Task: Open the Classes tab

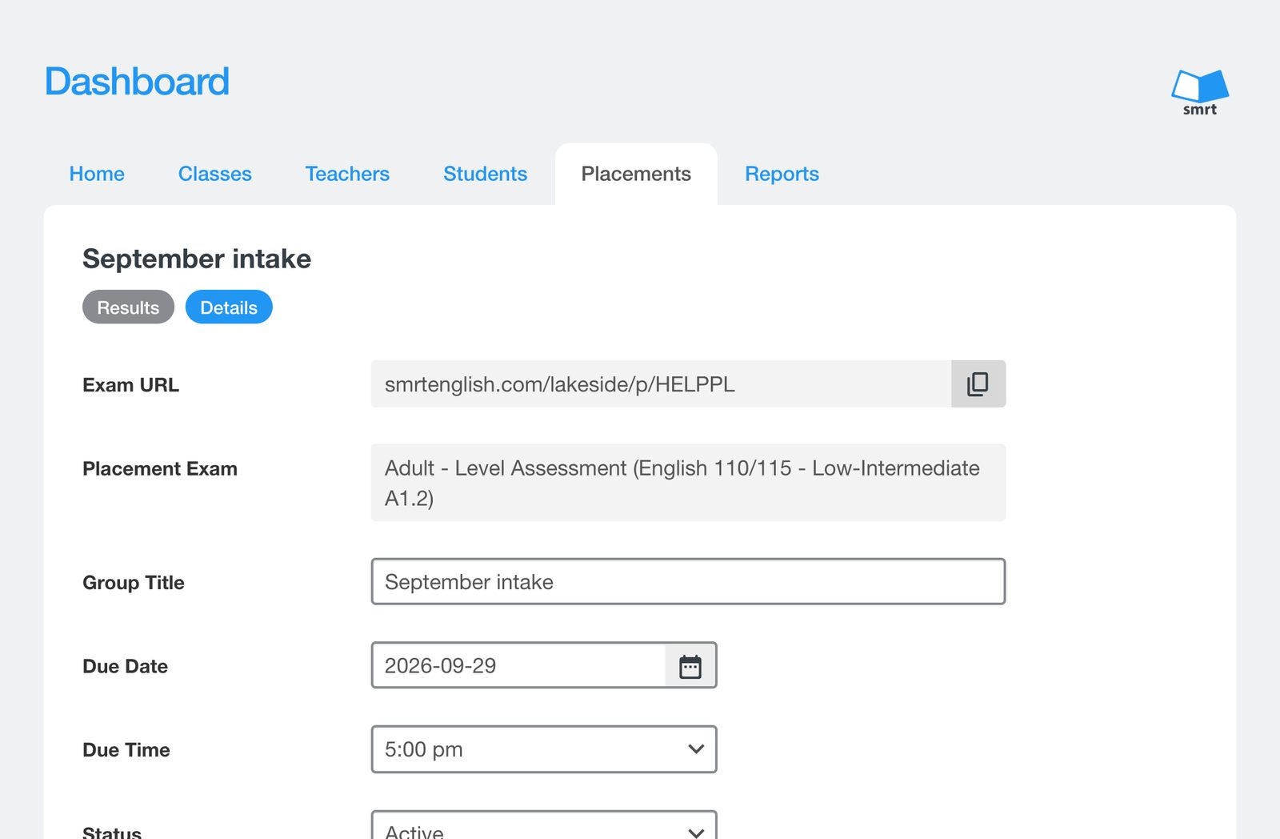Action: (x=214, y=174)
